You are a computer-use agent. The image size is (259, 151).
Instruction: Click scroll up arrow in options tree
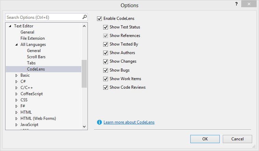click(x=84, y=26)
